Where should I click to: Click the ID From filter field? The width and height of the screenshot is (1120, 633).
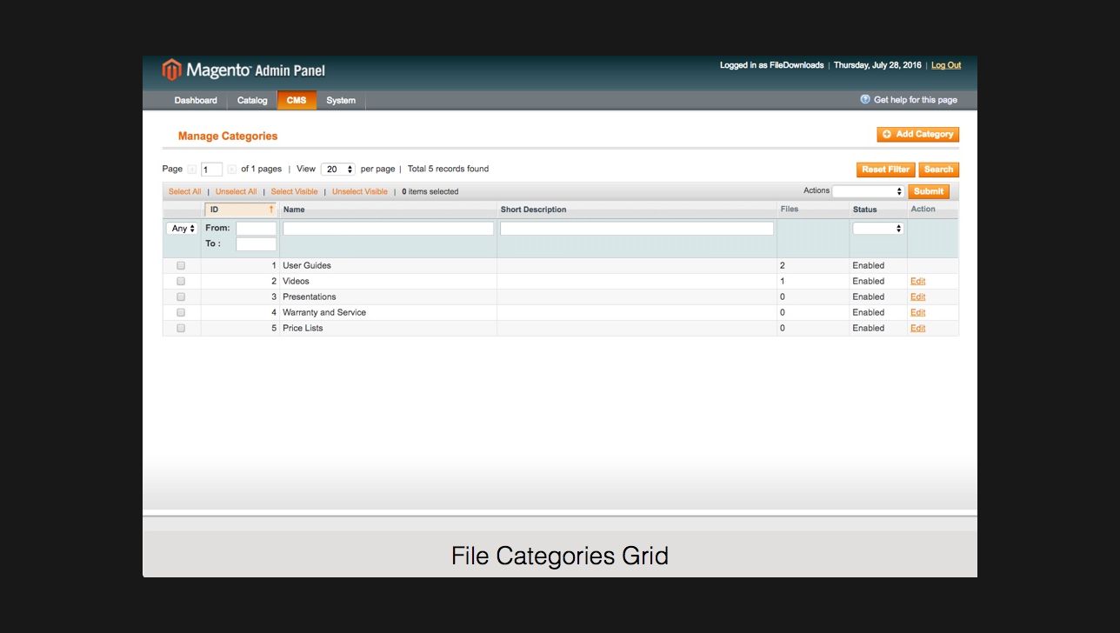click(x=256, y=229)
